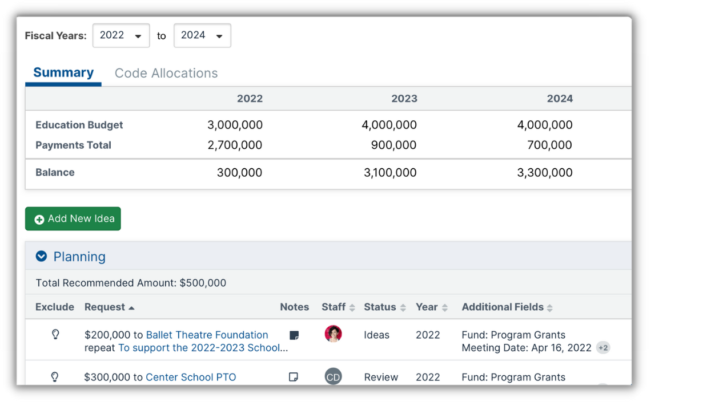Viewport: 711px width, 402px height.
Task: Expand the +2 additional fields badge
Action: tap(603, 348)
